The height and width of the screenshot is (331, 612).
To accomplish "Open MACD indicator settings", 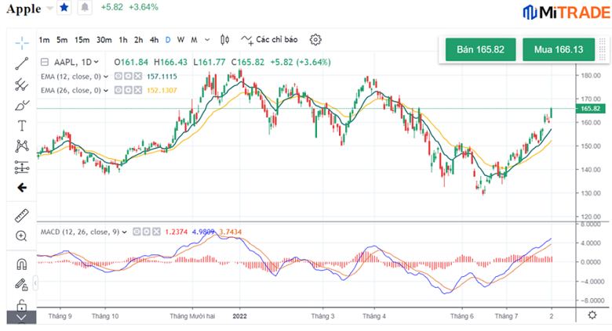I will point(147,232).
